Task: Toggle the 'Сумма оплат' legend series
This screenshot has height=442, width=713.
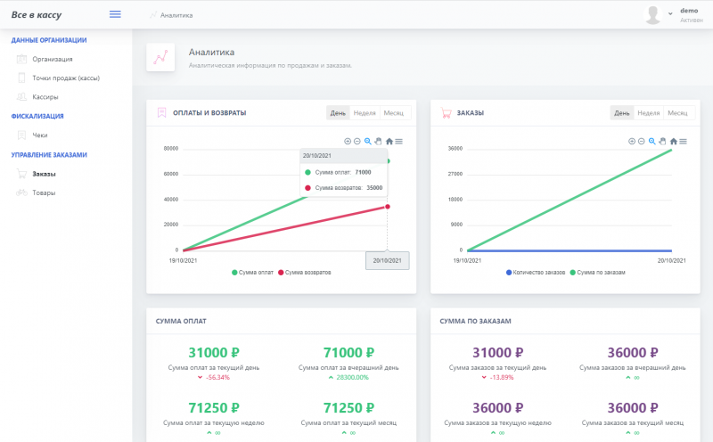Action: pos(253,272)
